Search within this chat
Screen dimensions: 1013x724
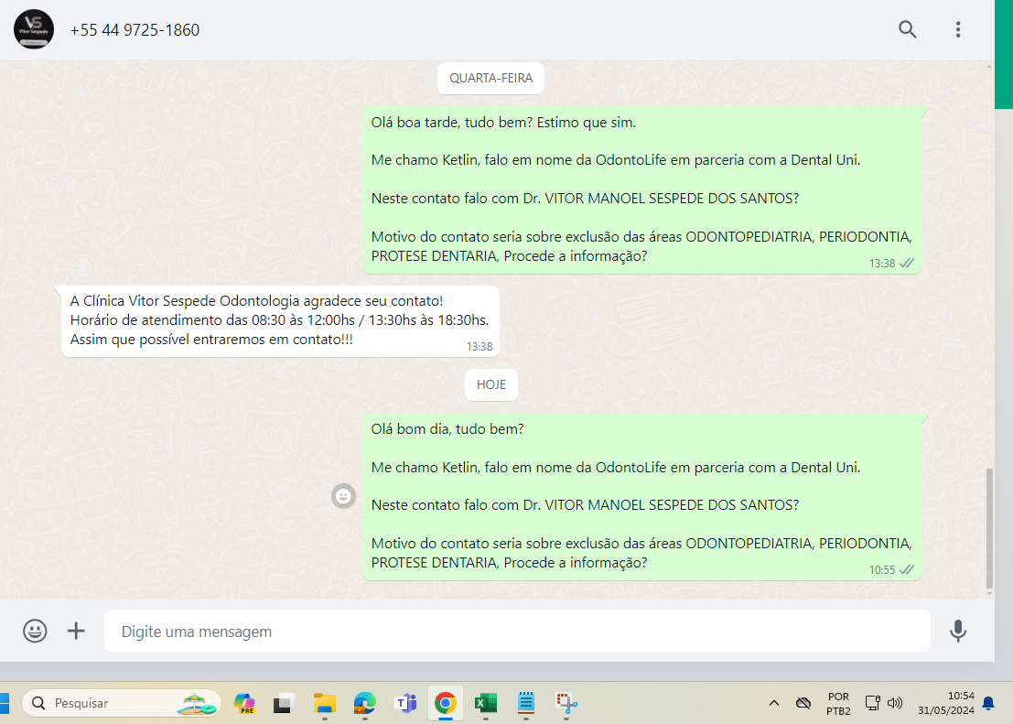[907, 29]
